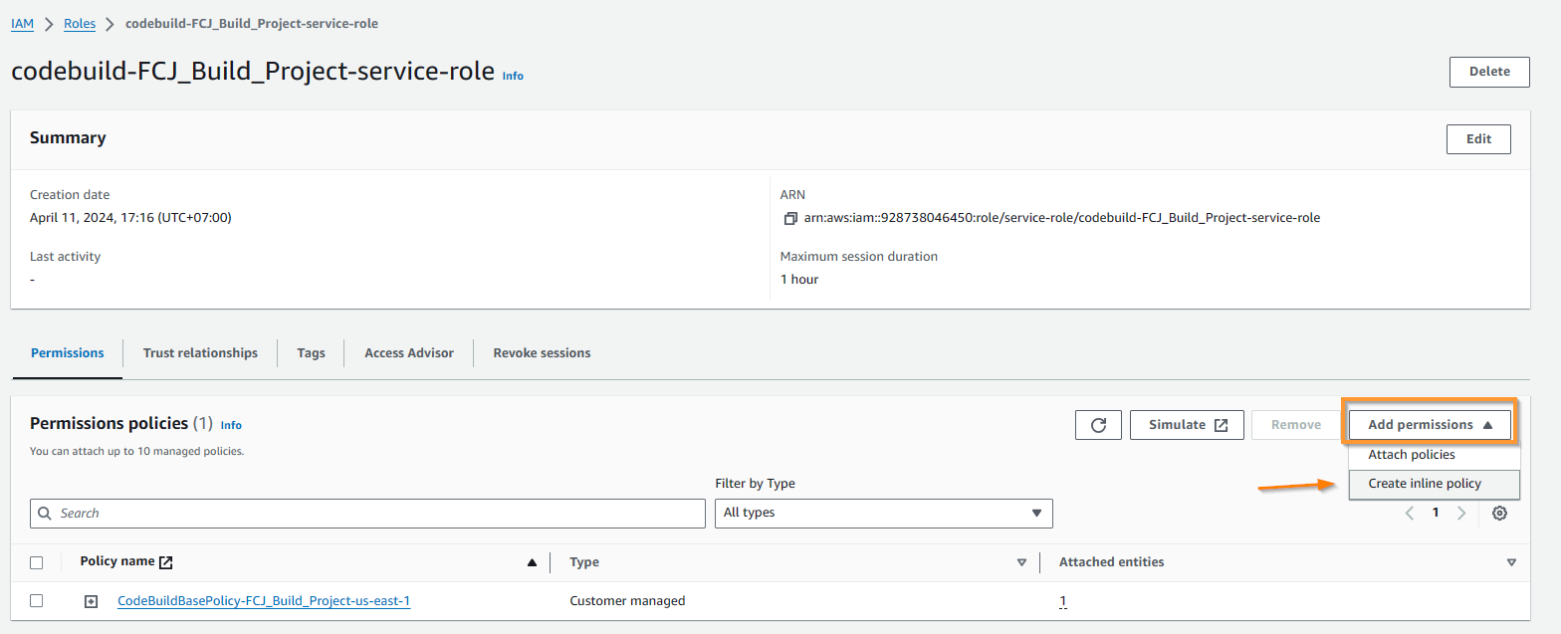The width and height of the screenshot is (1561, 634).
Task: Choose Create inline policy from the menu
Action: [x=1435, y=485]
